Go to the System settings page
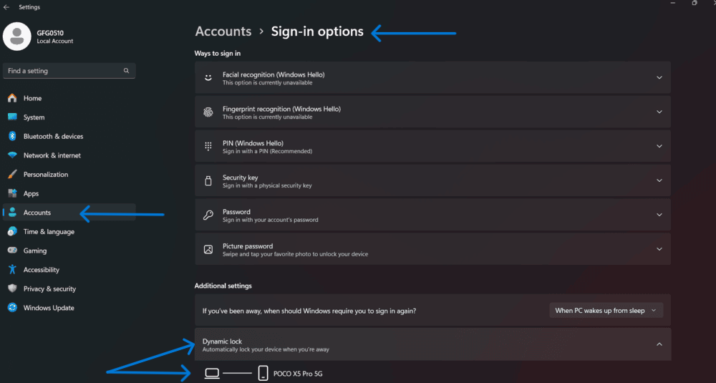This screenshot has height=383, width=716. (x=34, y=117)
